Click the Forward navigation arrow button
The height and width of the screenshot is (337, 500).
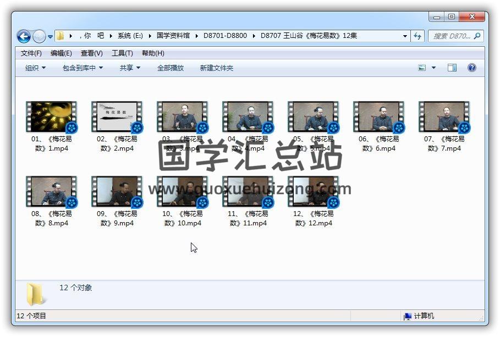coord(39,36)
